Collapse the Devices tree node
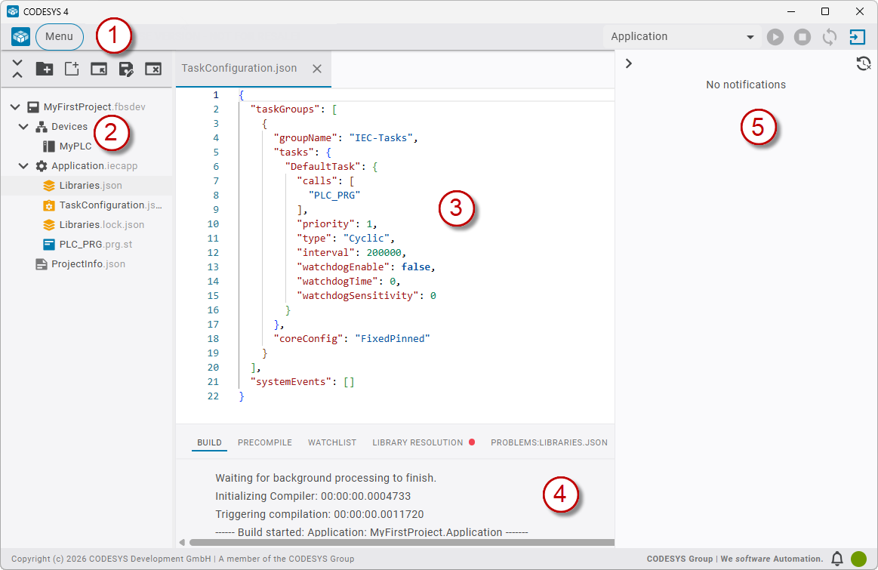The height and width of the screenshot is (570, 878). point(23,127)
